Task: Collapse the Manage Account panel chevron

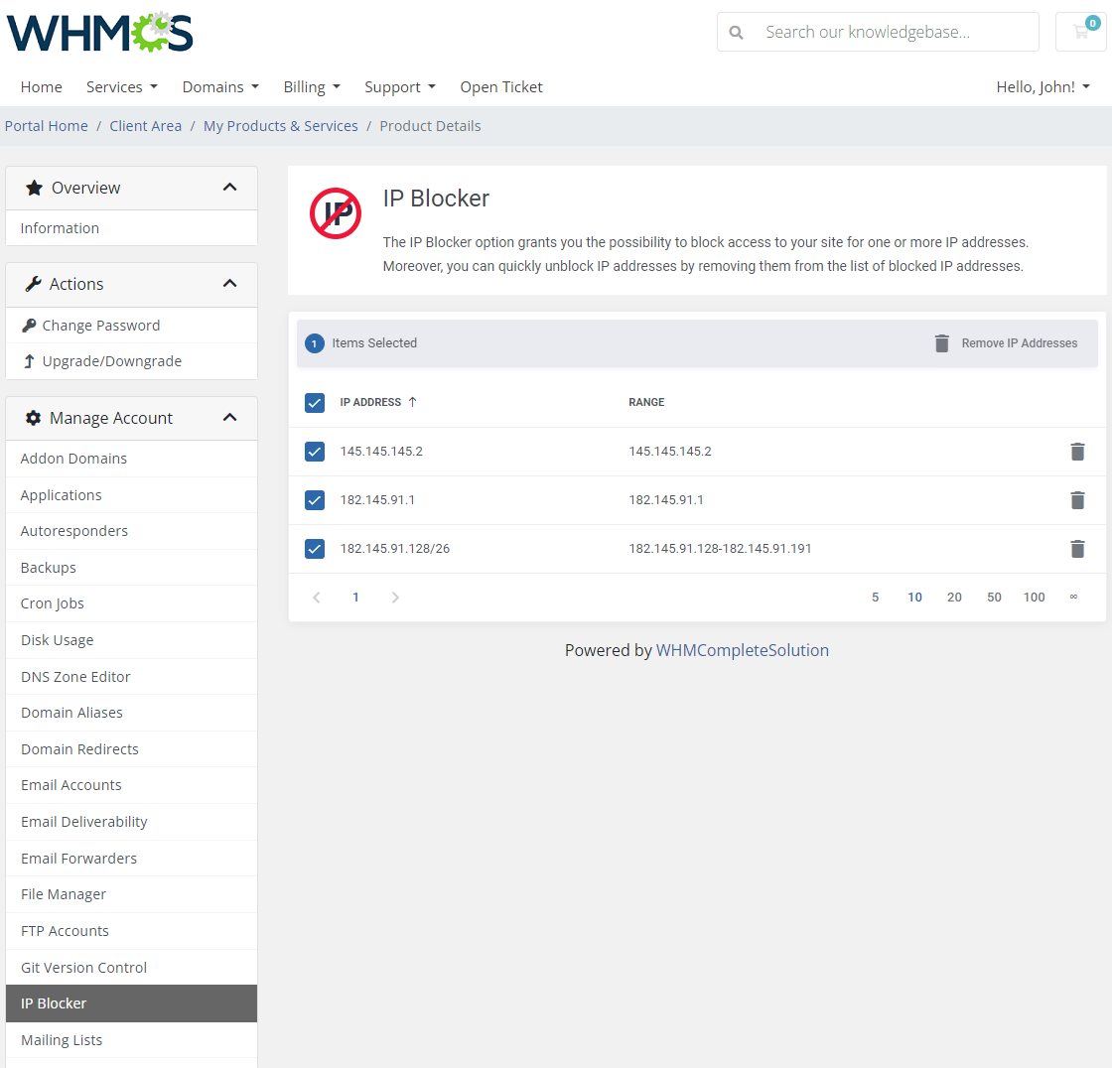Action: (x=229, y=417)
